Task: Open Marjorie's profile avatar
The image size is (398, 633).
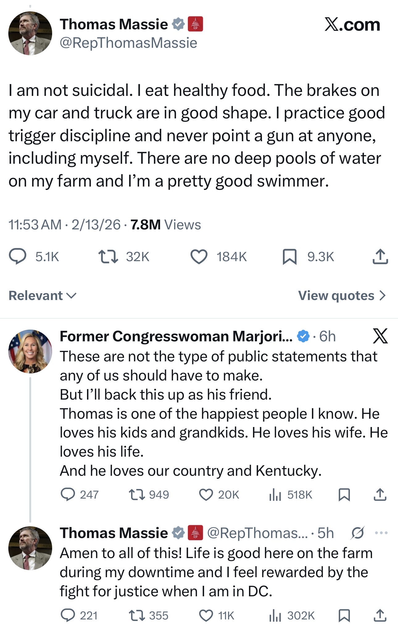Action: click(30, 351)
